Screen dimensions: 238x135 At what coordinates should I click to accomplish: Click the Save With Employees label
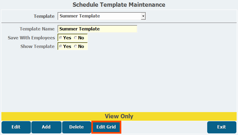pos(31,38)
